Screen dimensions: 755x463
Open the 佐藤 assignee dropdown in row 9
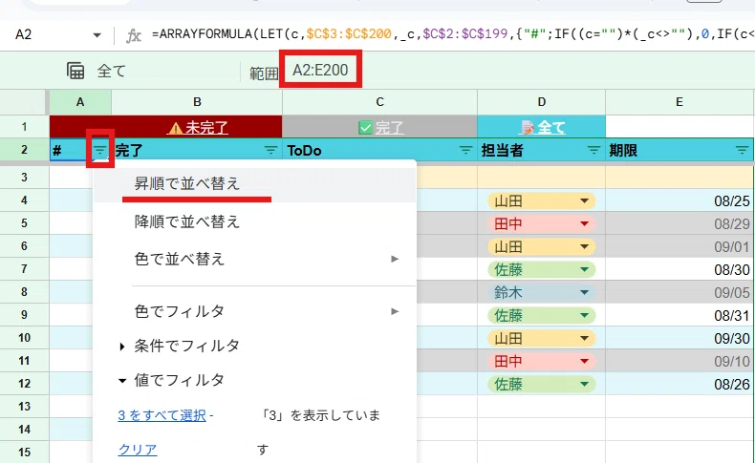coord(585,315)
